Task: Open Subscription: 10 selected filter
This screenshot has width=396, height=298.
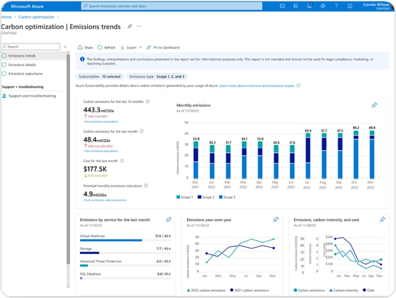Action: (100, 76)
